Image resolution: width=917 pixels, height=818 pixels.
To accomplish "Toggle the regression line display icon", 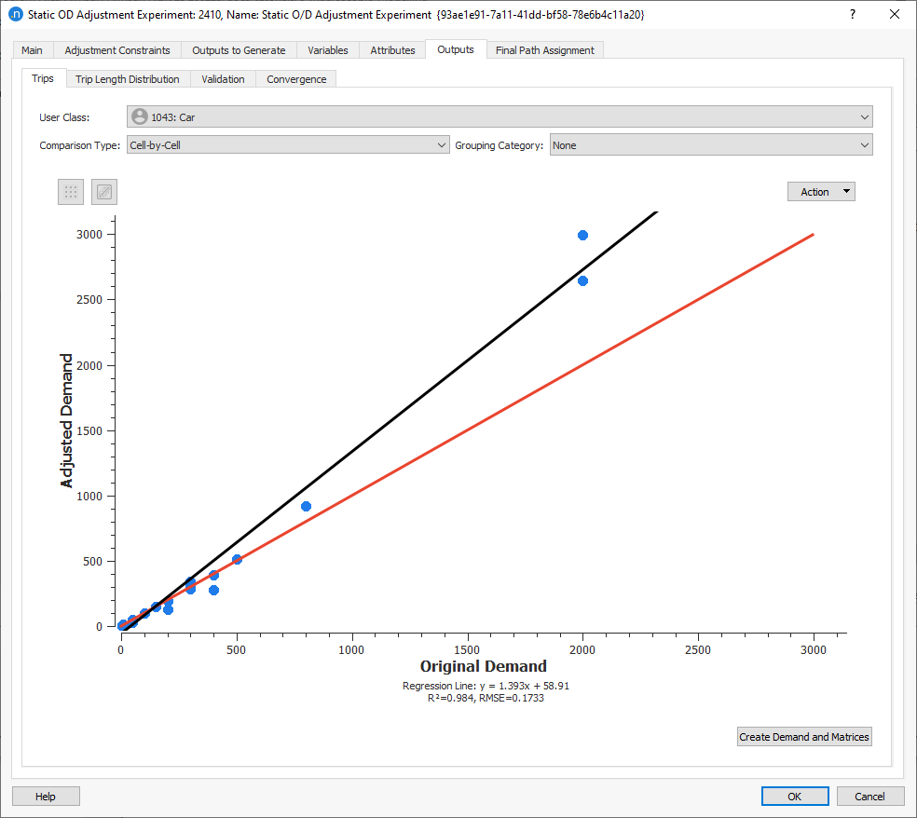I will [104, 192].
